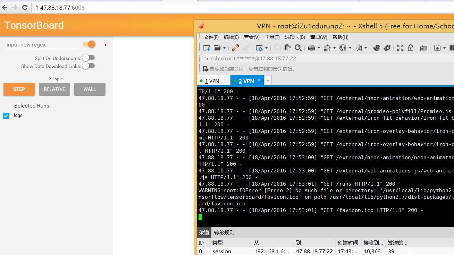Click the Lock screen padlock icon
The width and height of the screenshot is (454, 255).
click(411, 48)
